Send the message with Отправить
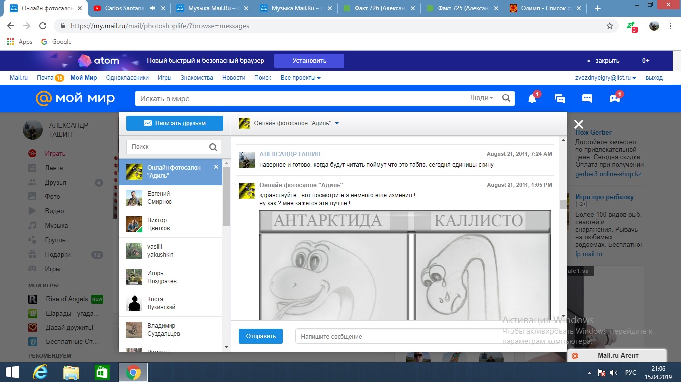Screen dimensions: 681x382 tap(261, 336)
